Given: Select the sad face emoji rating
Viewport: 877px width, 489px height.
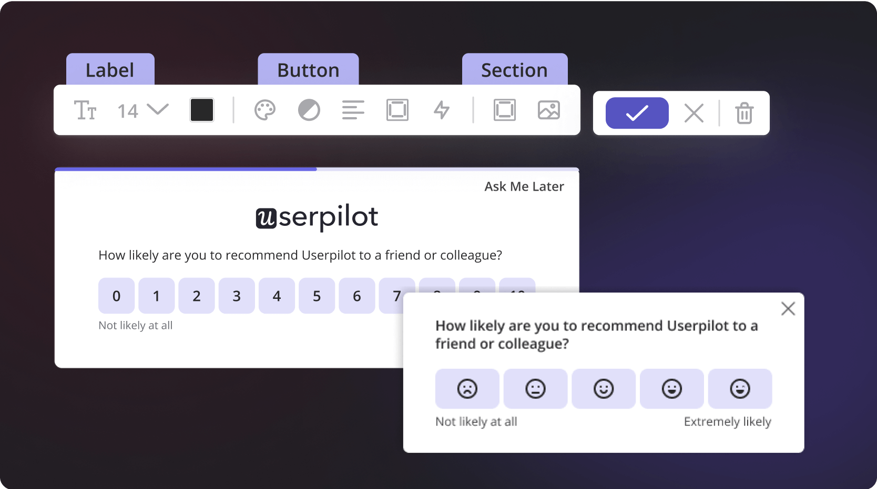Looking at the screenshot, I should coord(467,389).
